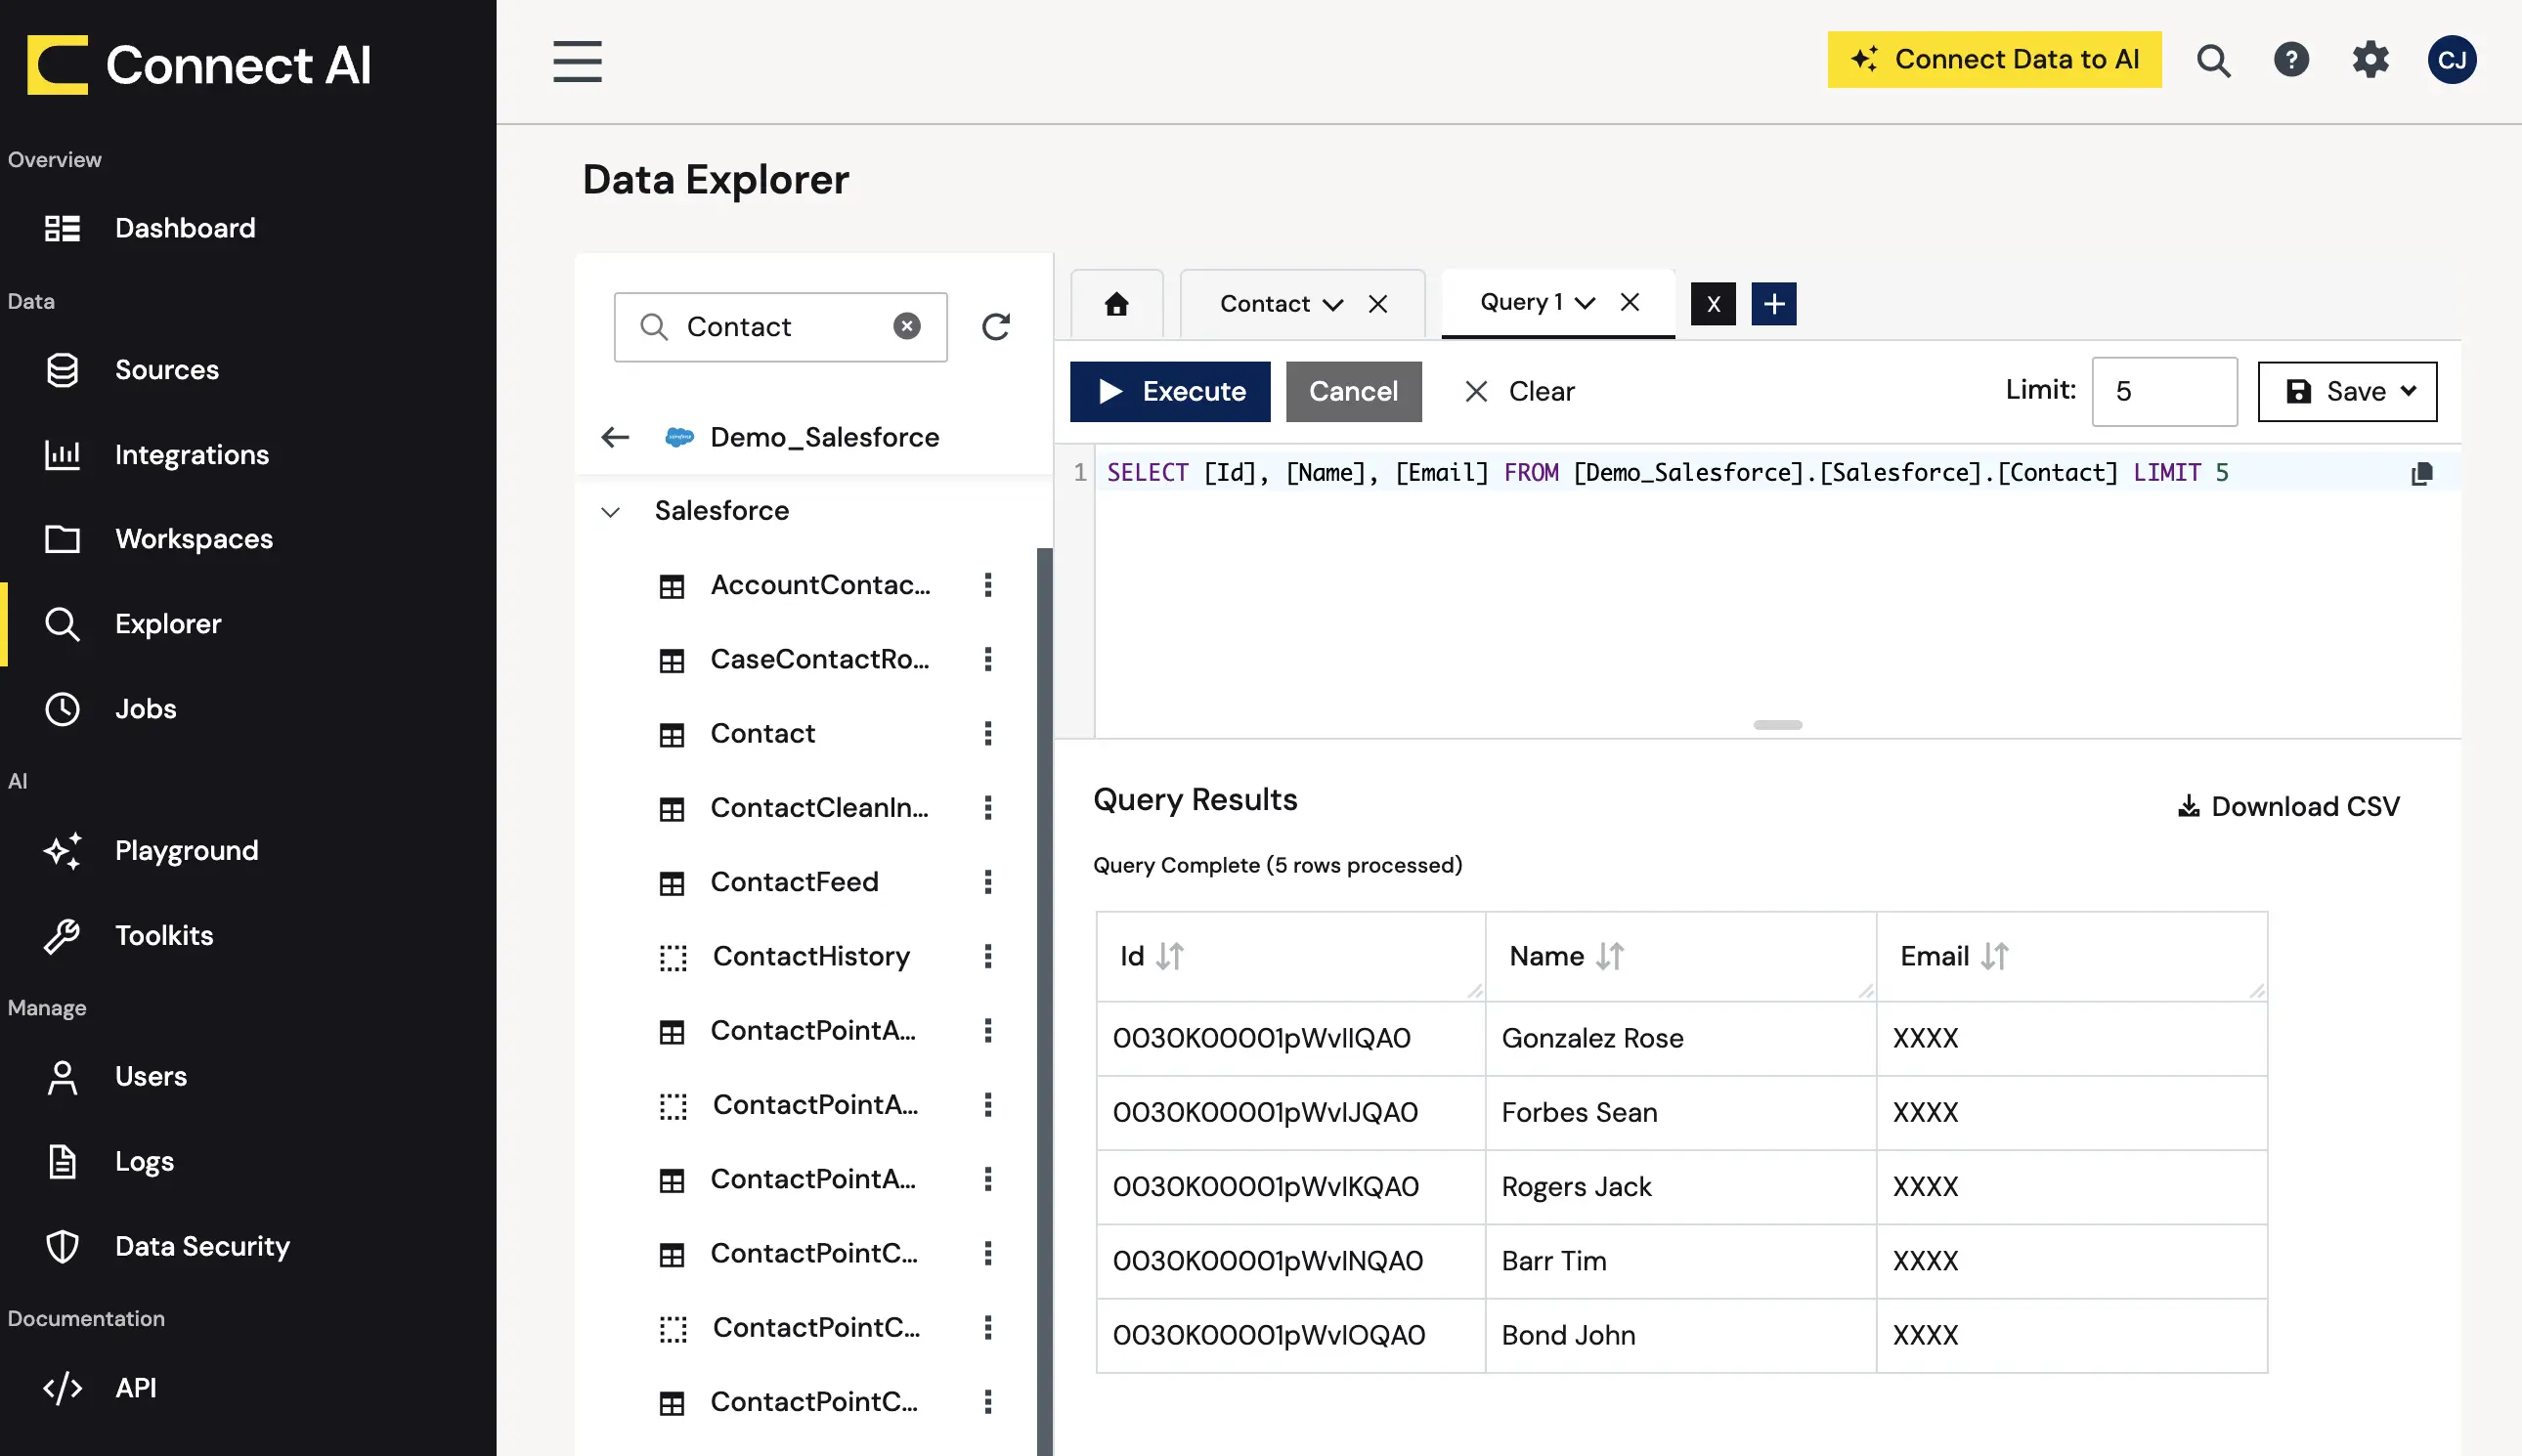
Task: Switch to the Query 1 tab
Action: coord(1521,301)
